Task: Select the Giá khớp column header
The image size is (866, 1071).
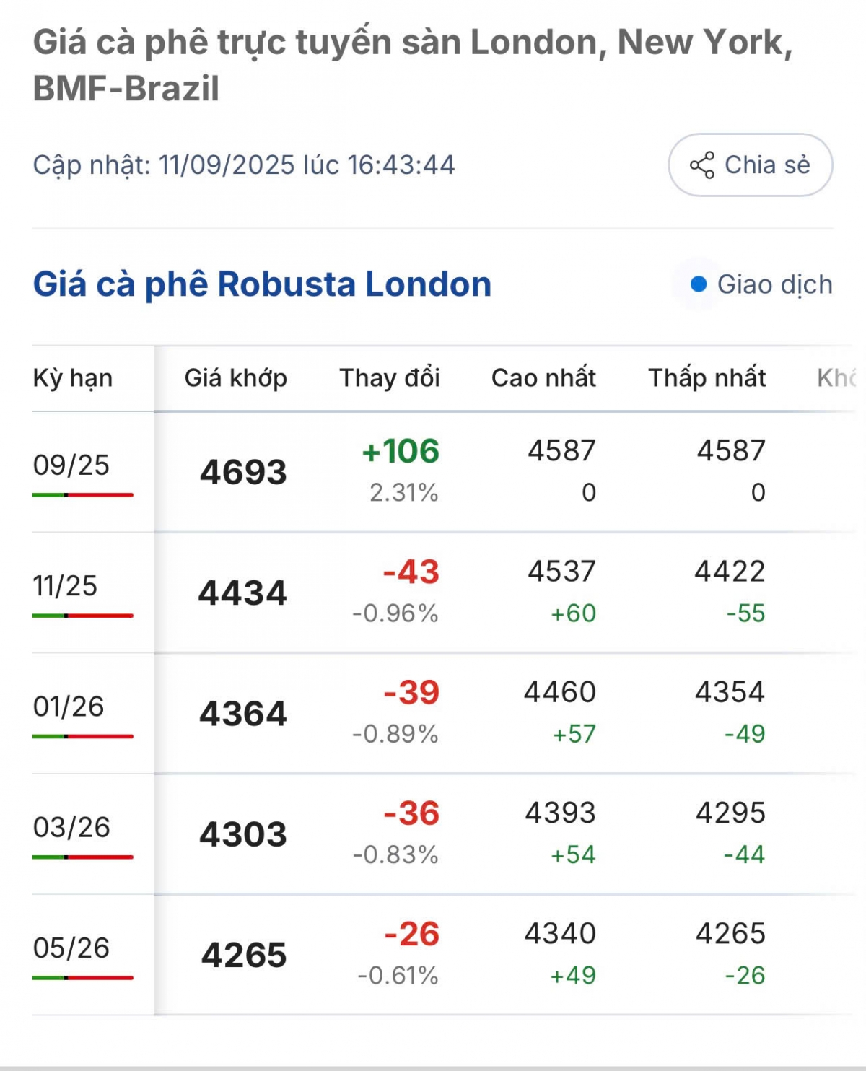Action: pos(236,378)
